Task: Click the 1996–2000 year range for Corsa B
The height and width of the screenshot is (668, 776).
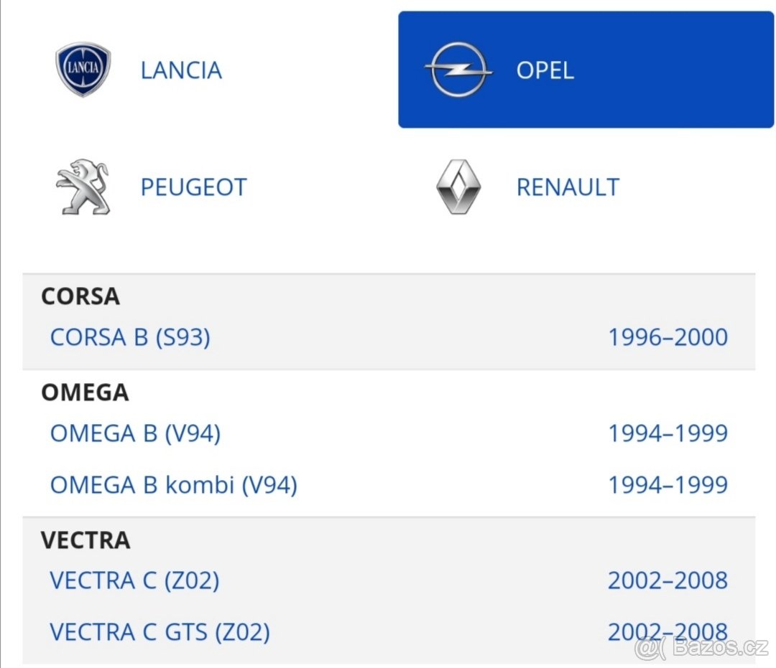Action: [x=668, y=337]
